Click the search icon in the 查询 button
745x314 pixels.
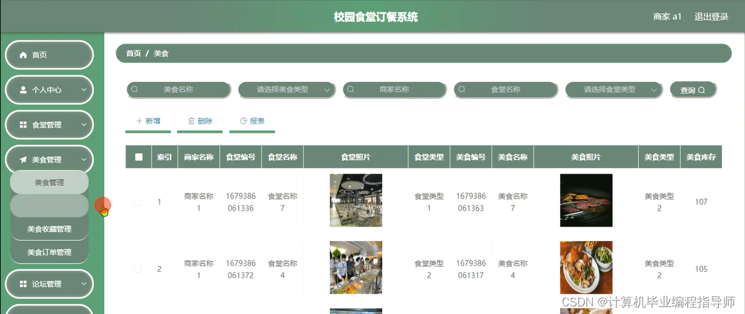pyautogui.click(x=702, y=90)
